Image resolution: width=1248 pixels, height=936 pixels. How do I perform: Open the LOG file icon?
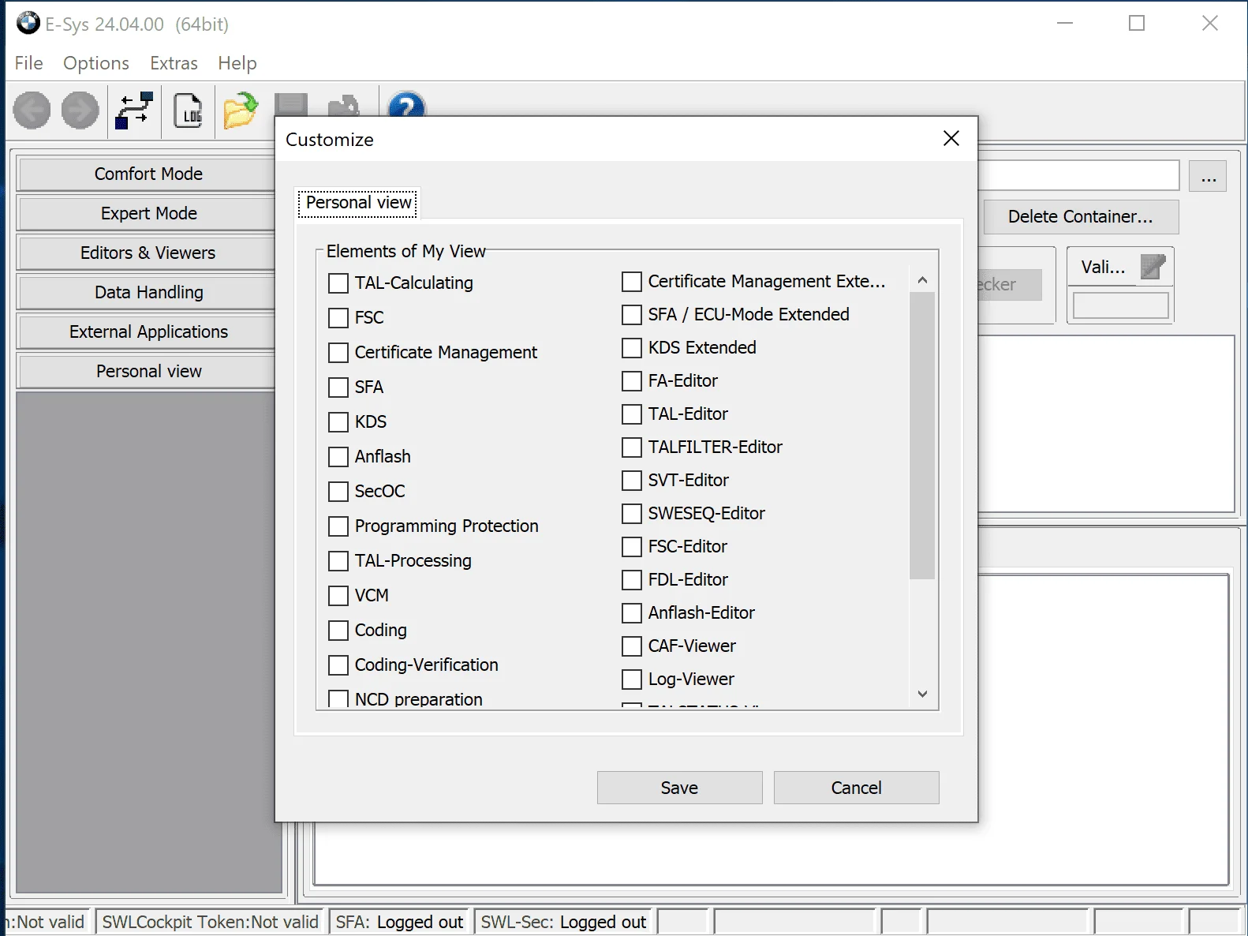[x=188, y=110]
